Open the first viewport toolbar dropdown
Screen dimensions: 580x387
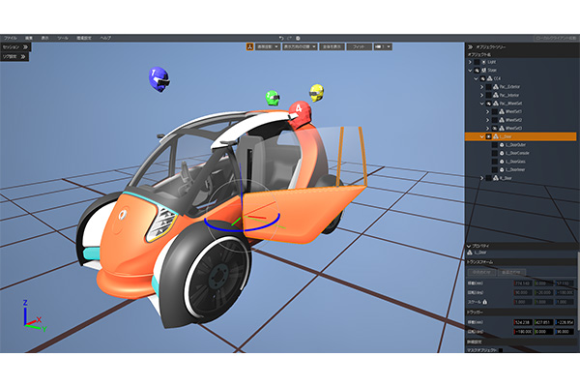[268, 46]
